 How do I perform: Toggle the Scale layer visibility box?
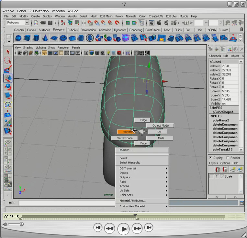(211, 176)
